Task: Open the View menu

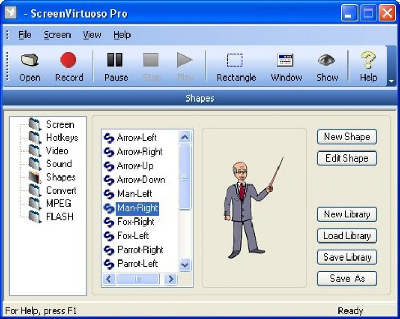Action: click(92, 35)
